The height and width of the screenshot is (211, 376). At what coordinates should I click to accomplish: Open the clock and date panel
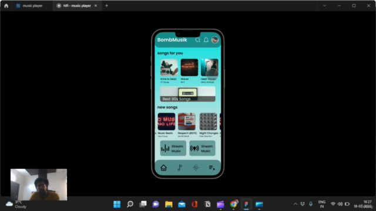[x=364, y=204]
